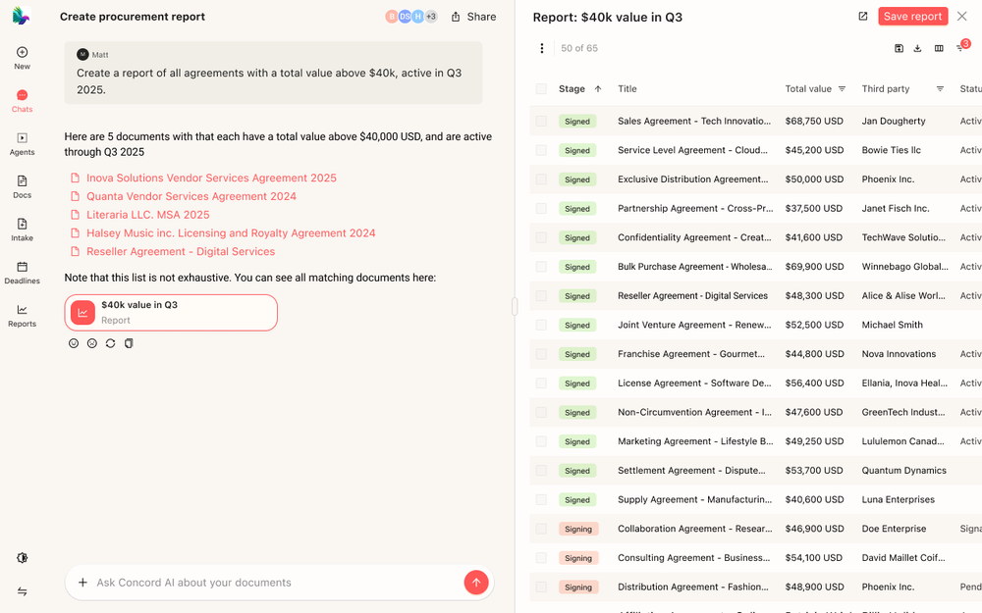Open the column settings for the report table
The width and height of the screenshot is (982, 613).
coord(939,46)
